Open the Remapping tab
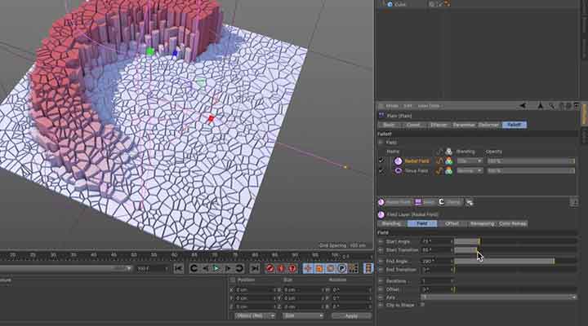 point(482,224)
